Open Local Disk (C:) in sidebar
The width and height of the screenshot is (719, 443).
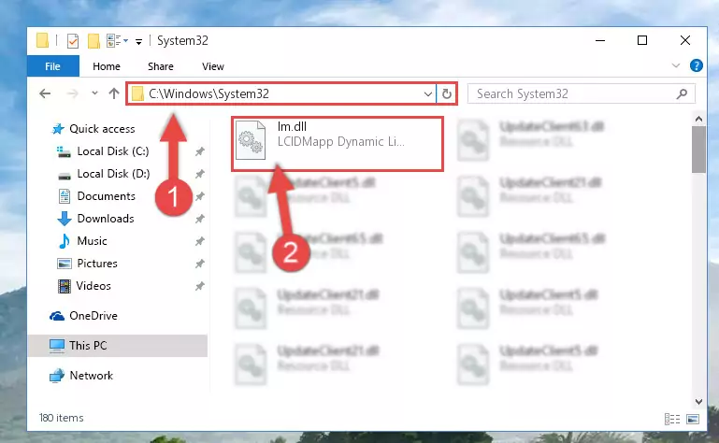[x=113, y=151]
